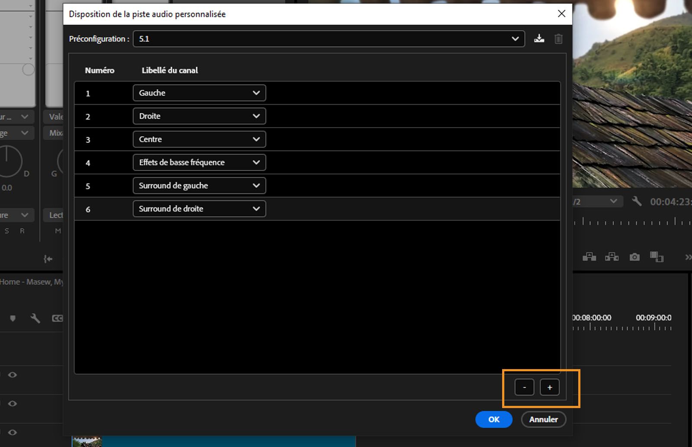Image resolution: width=692 pixels, height=447 pixels.
Task: Confirm the layout with OK
Action: click(494, 419)
